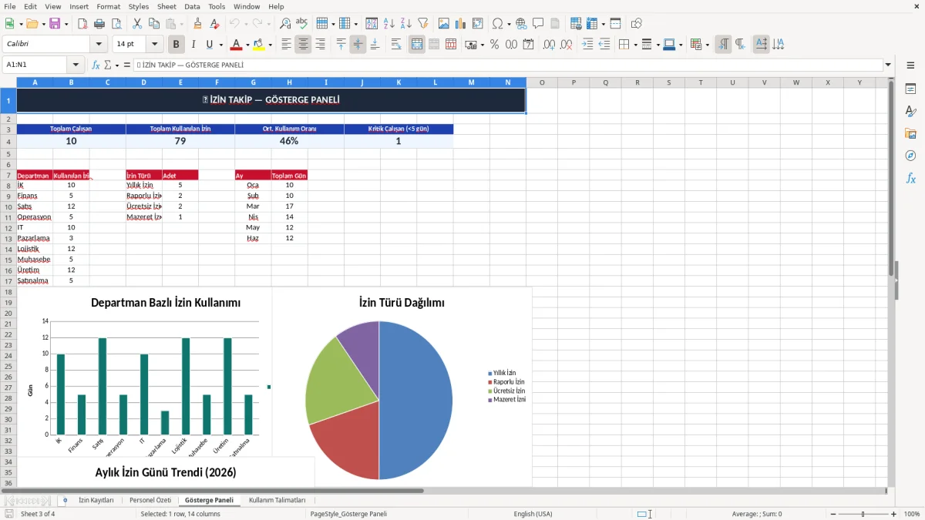Click the Copy icon
The image size is (925, 520).
pyautogui.click(x=154, y=24)
